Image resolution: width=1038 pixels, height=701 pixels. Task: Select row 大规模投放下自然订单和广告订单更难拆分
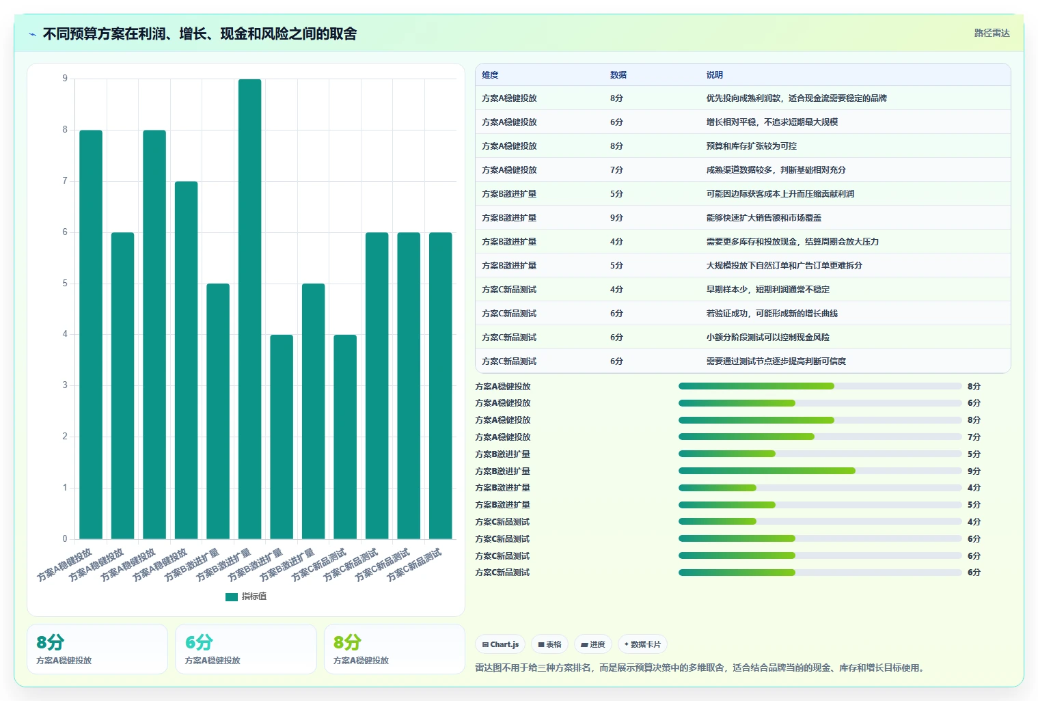(x=743, y=266)
